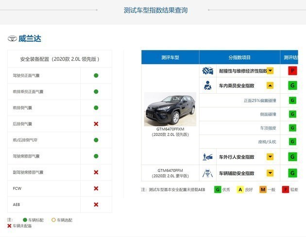
Task: Click the 车内乘员安全指数 seatbelt occupant icon
Action: click(208, 85)
